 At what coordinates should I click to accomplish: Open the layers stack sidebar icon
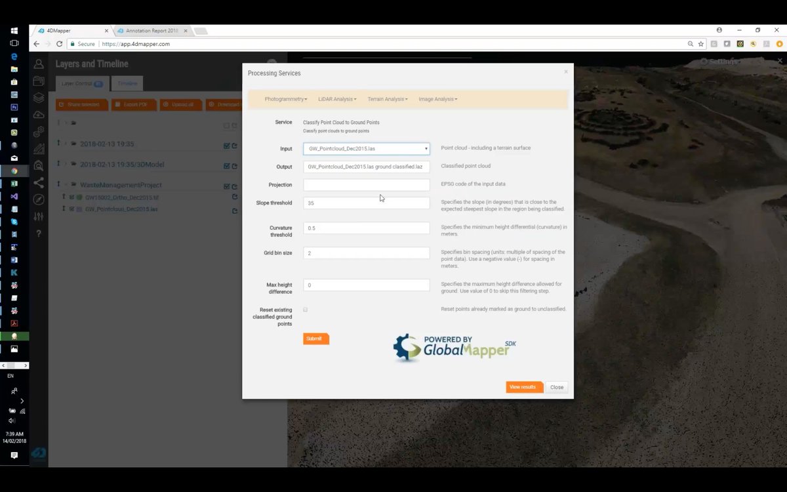(39, 98)
